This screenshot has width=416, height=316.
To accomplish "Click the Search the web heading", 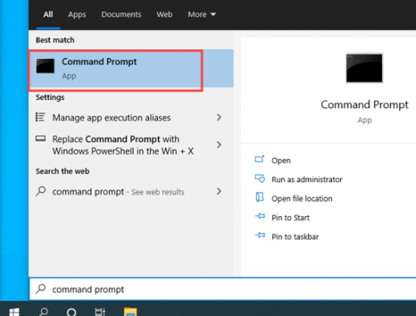I will click(62, 171).
